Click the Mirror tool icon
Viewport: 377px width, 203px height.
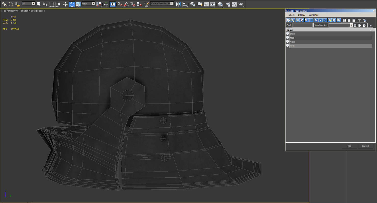pos(178,4)
